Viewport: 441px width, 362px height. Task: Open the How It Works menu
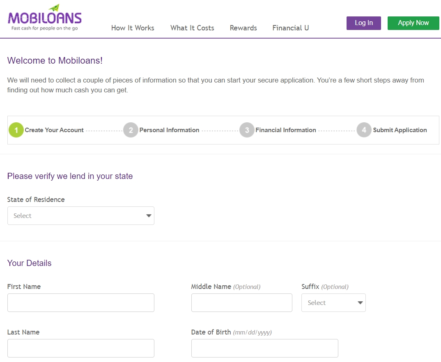coord(132,28)
